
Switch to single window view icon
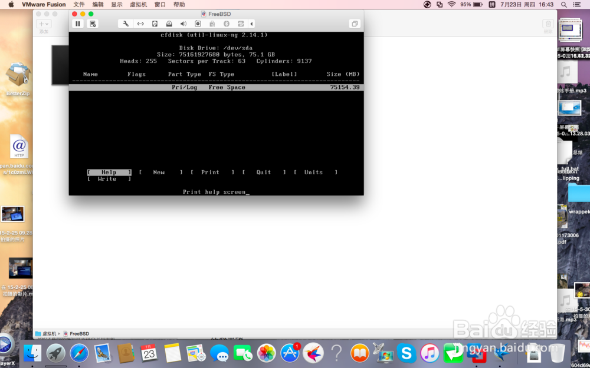point(355,24)
